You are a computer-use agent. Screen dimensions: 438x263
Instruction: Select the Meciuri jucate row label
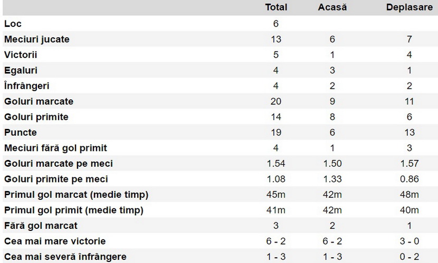[36, 39]
